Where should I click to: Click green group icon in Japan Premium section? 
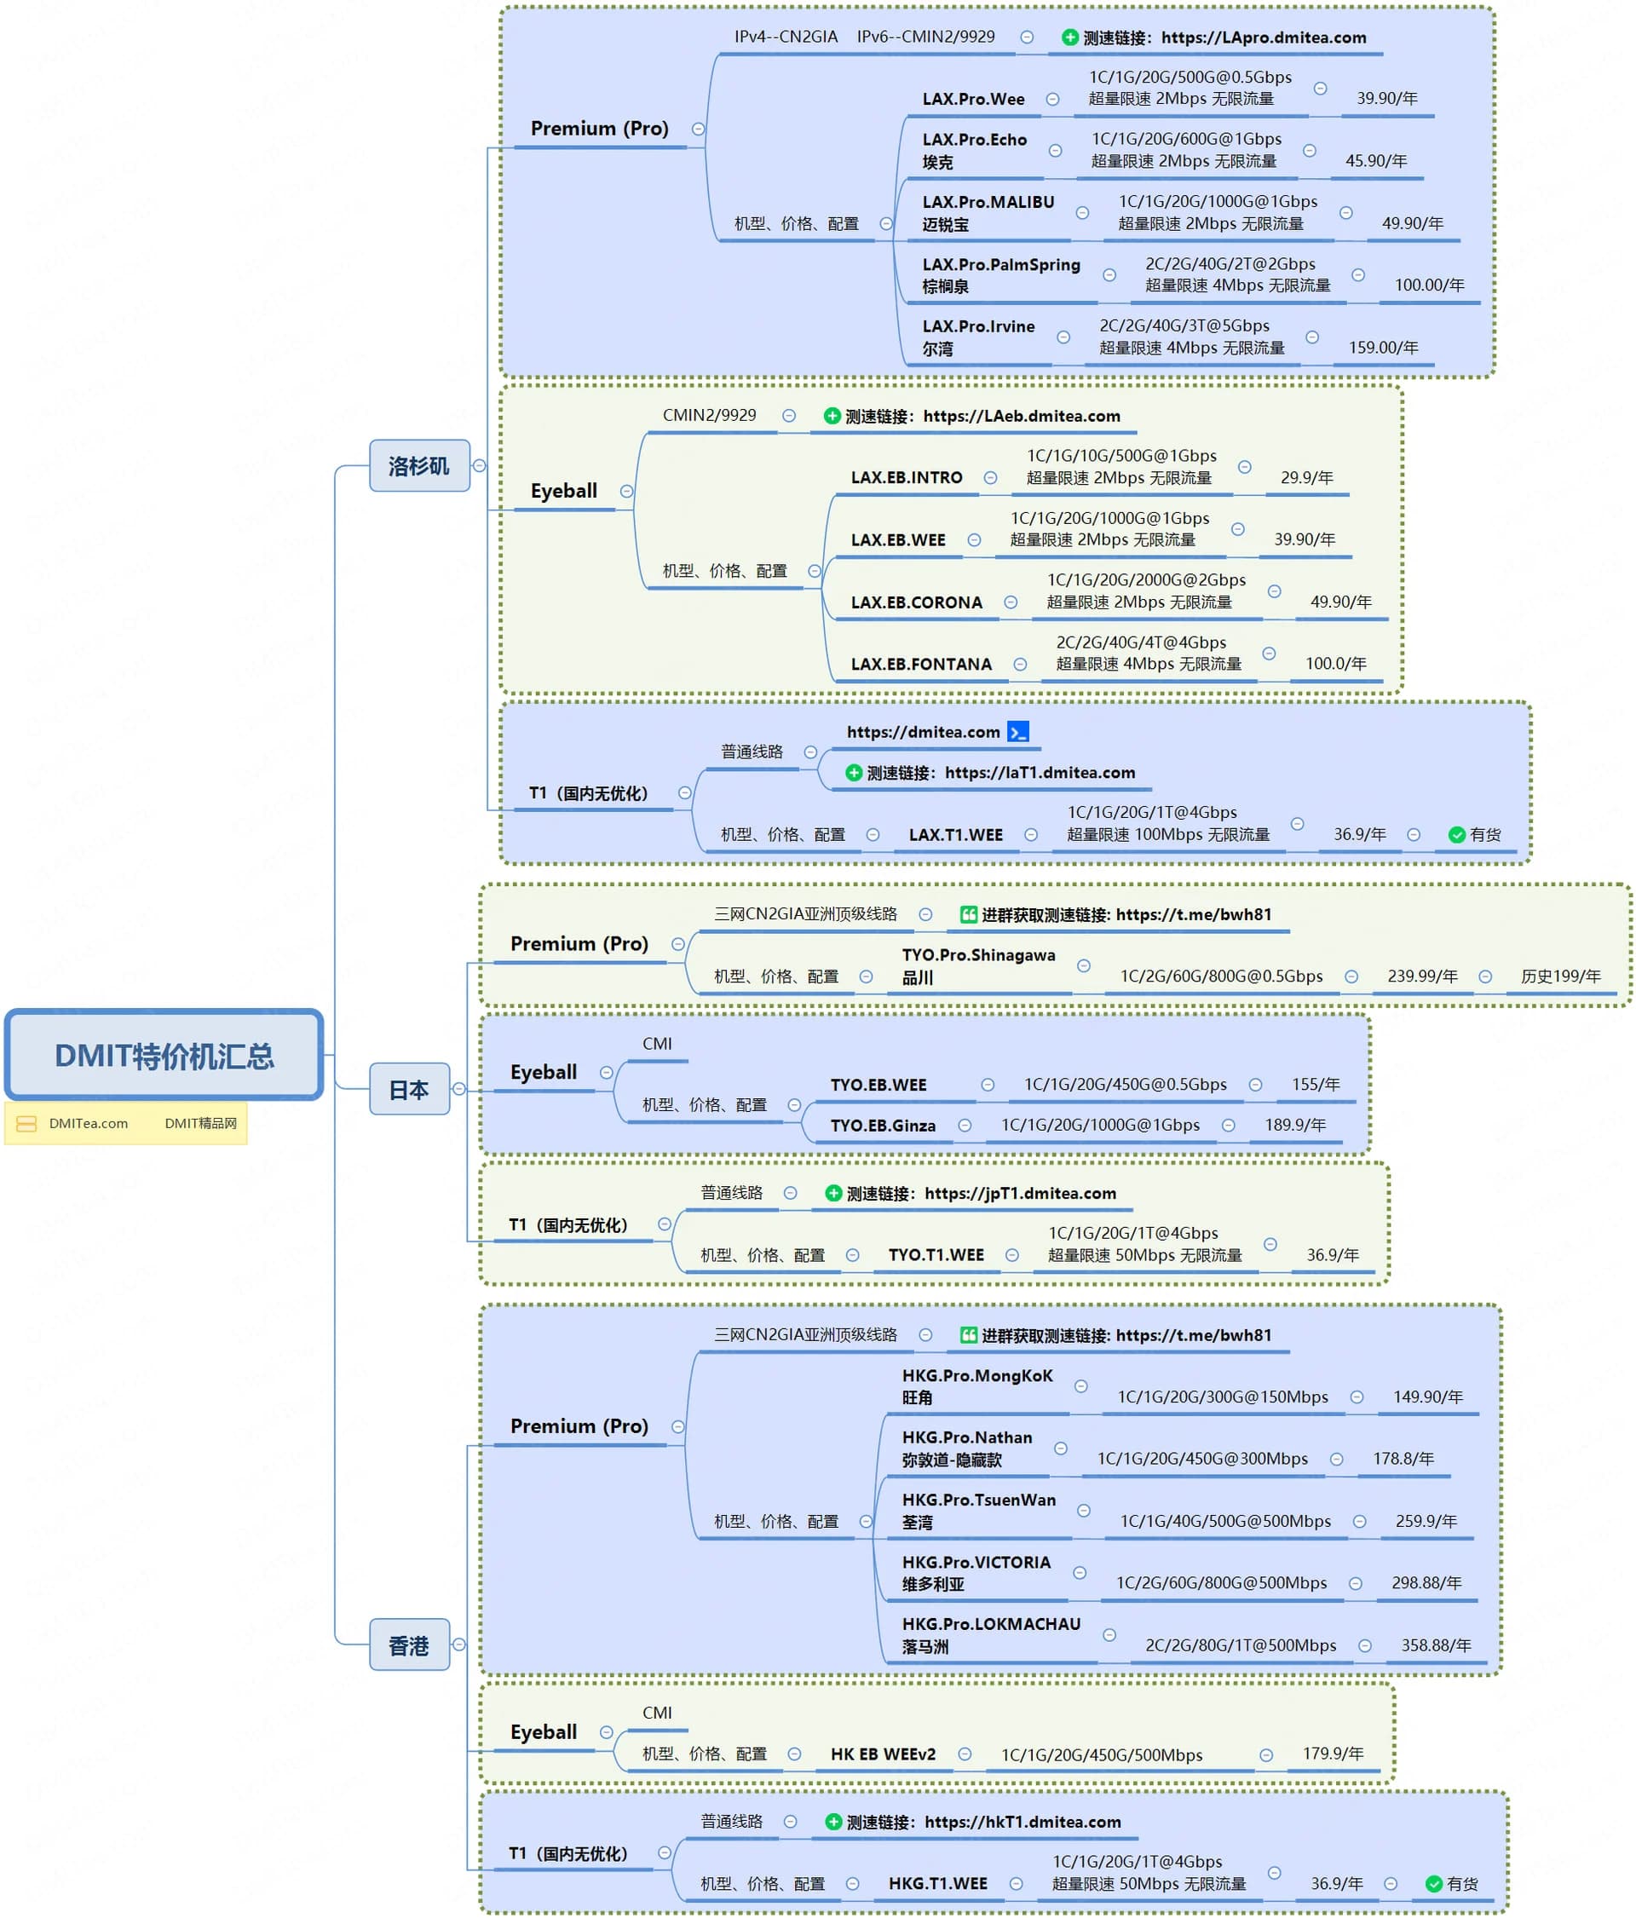tap(969, 914)
